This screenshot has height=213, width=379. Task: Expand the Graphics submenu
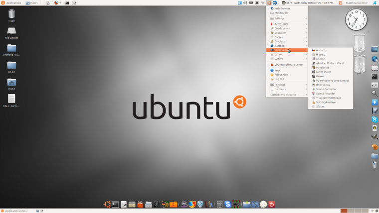click(287, 41)
